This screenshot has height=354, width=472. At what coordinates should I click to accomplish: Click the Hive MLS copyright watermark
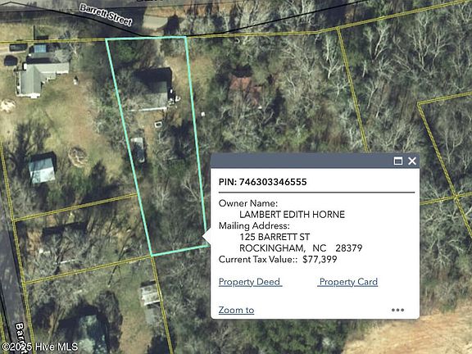point(39,347)
